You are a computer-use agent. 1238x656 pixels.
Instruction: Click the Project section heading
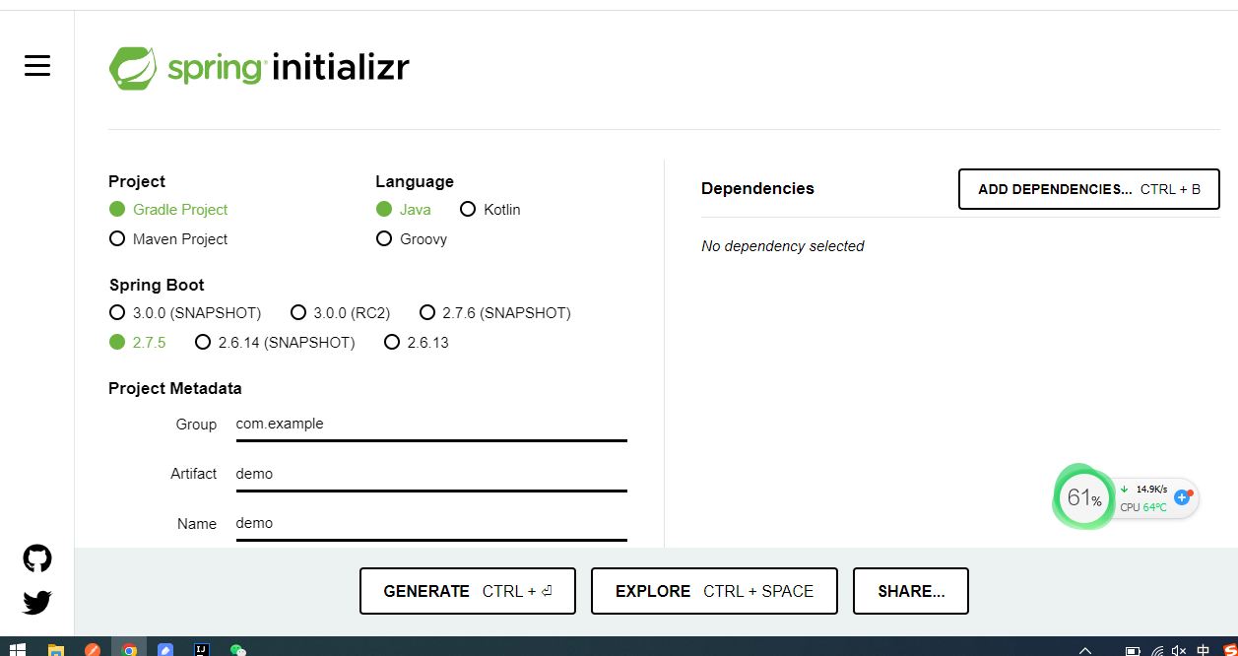(137, 181)
